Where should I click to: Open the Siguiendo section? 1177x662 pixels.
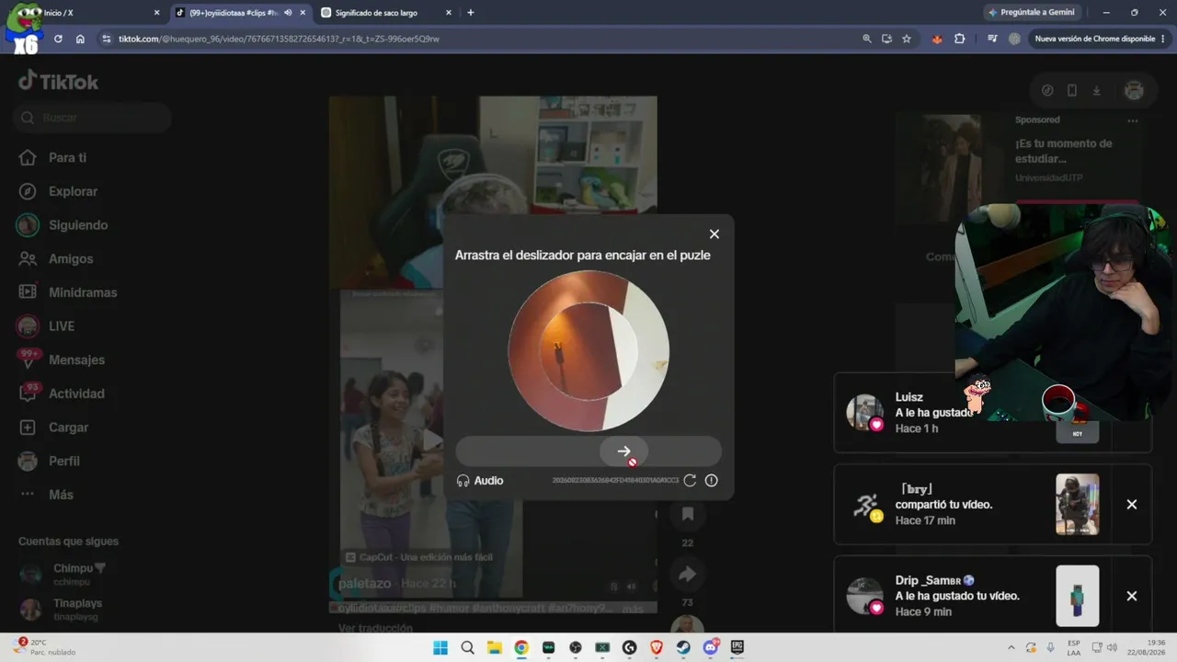click(63, 225)
